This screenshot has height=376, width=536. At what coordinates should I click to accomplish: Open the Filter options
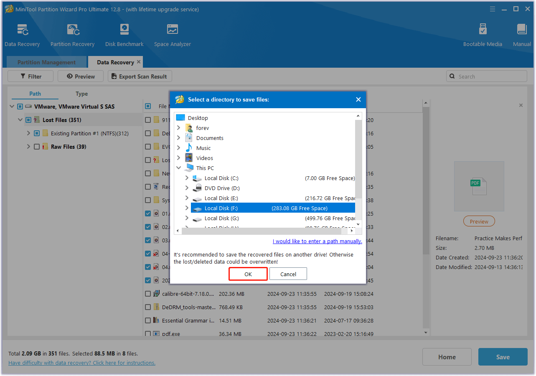click(30, 76)
